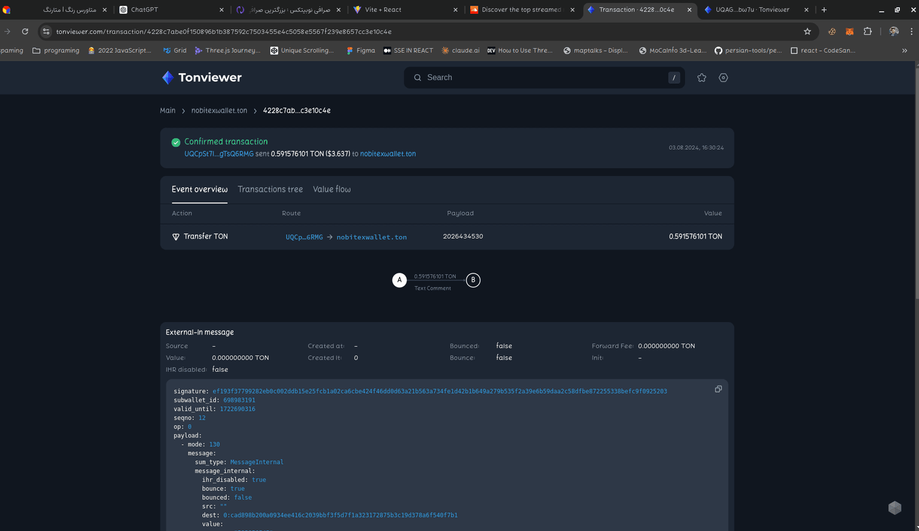Click the Tonviewer diamond logo
This screenshot has width=919, height=531.
pos(168,78)
